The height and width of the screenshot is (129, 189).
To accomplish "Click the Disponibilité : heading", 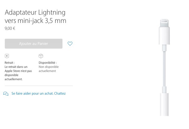I will pos(48,63).
